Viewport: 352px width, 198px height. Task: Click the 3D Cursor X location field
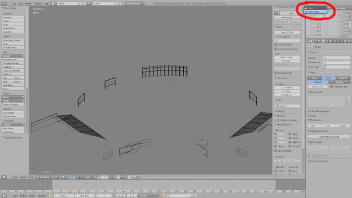[287, 87]
